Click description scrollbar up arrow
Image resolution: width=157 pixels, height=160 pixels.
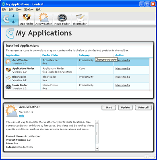click(97, 122)
